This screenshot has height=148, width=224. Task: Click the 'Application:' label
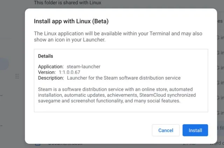click(x=50, y=66)
